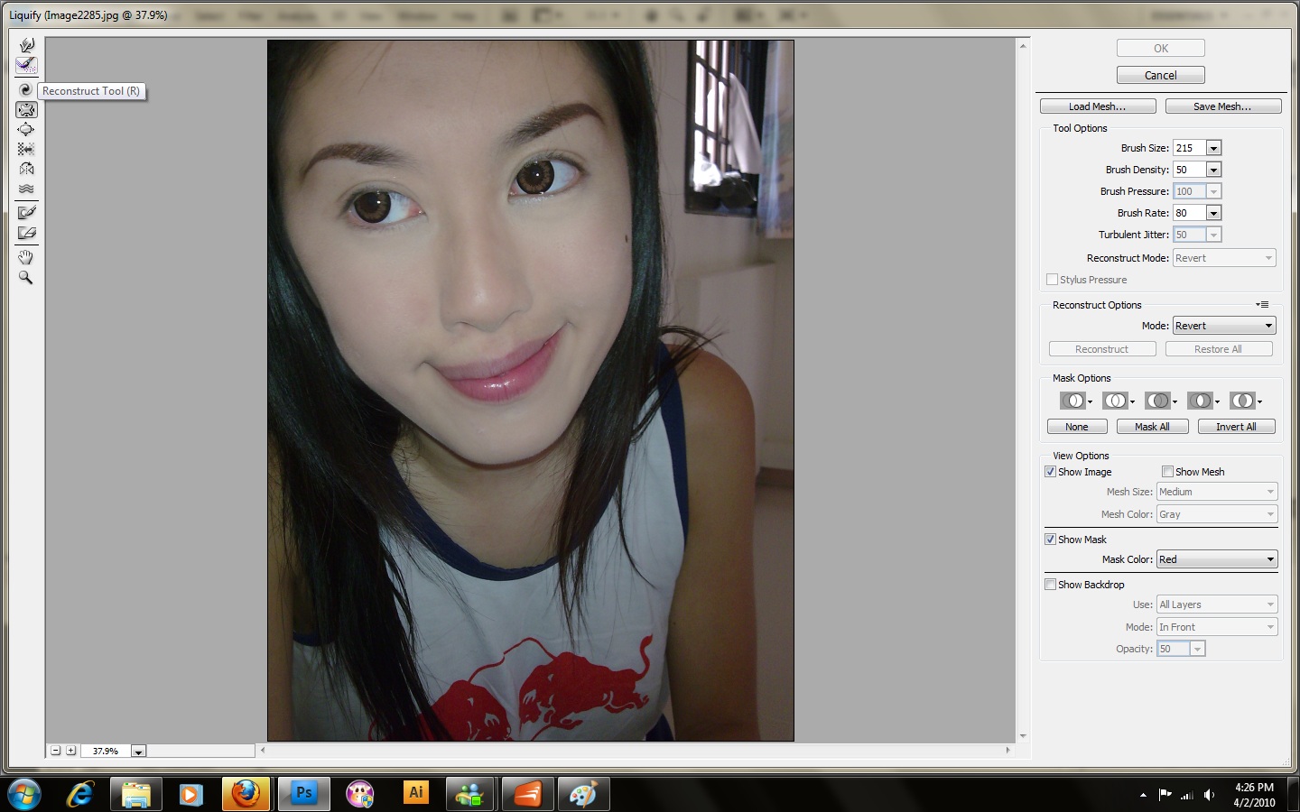Click the horizontal scrollbar right arrow
The image size is (1300, 812).
pos(1008,750)
